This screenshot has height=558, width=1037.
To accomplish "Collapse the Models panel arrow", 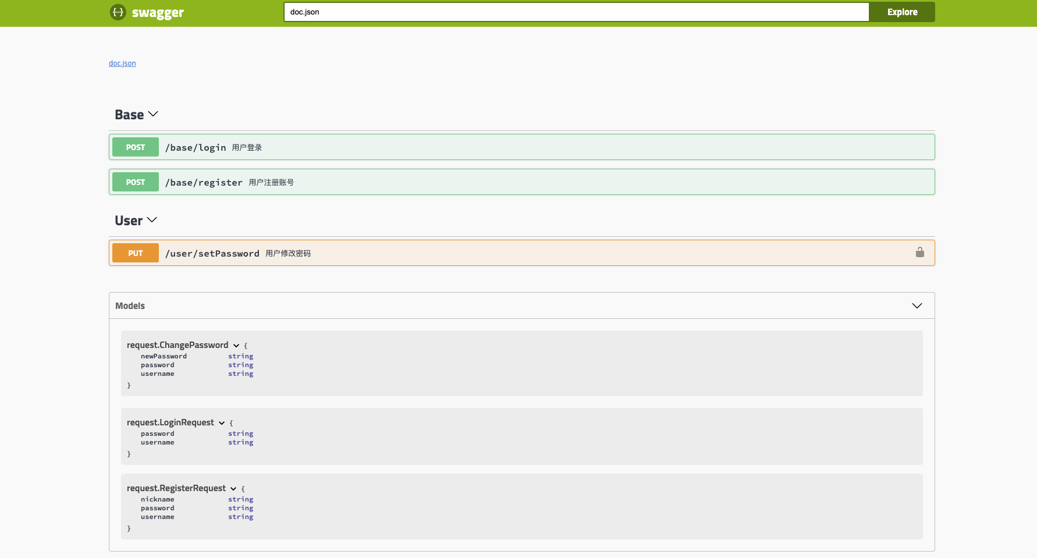I will [917, 306].
